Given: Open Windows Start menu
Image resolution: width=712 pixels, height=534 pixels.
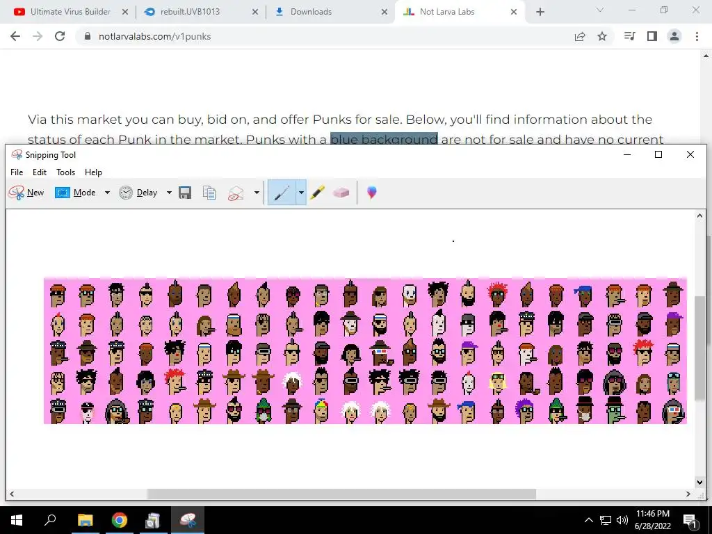Looking at the screenshot, I should (x=17, y=520).
